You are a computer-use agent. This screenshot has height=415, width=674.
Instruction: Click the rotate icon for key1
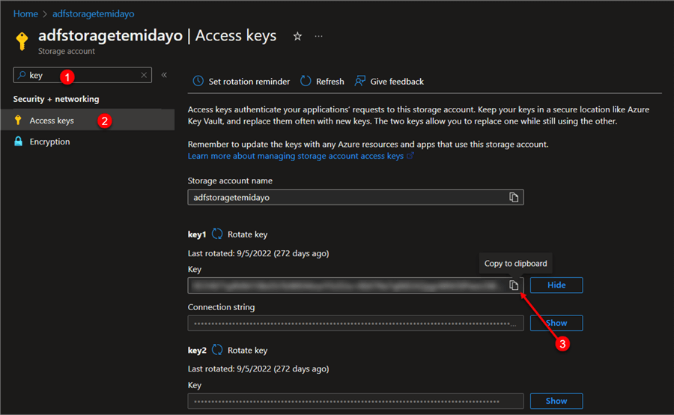(x=217, y=234)
